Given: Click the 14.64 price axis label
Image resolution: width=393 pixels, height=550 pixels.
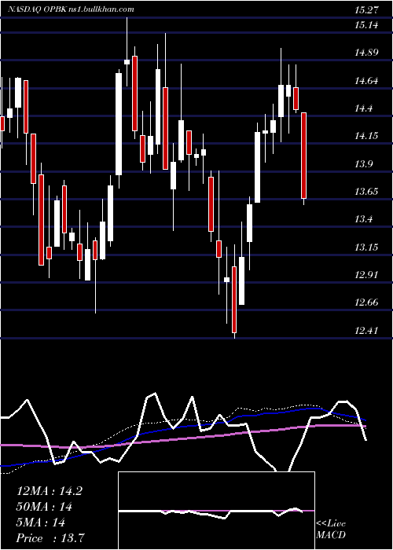Looking at the screenshot, I should [x=366, y=81].
